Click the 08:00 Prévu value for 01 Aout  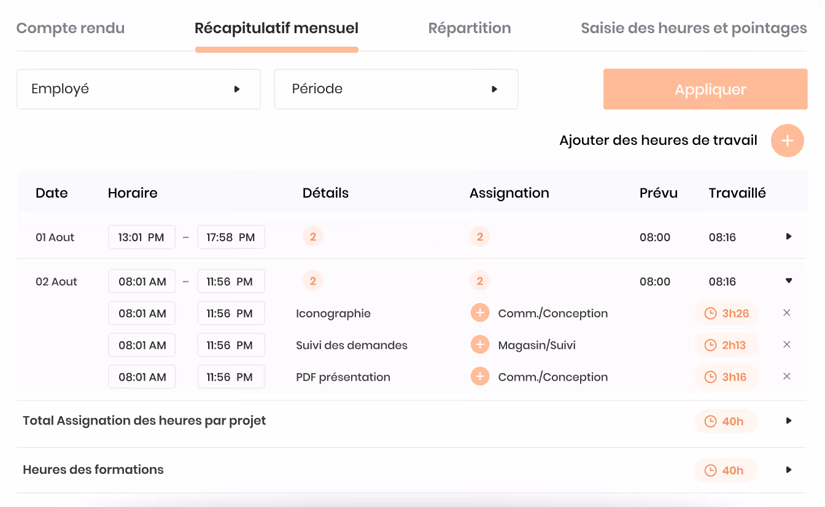coord(655,238)
